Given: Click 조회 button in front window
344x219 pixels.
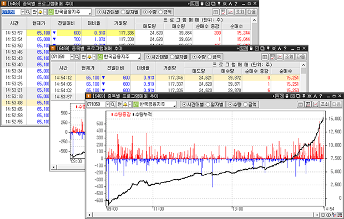Looking at the screenshot, I should click(325, 105).
